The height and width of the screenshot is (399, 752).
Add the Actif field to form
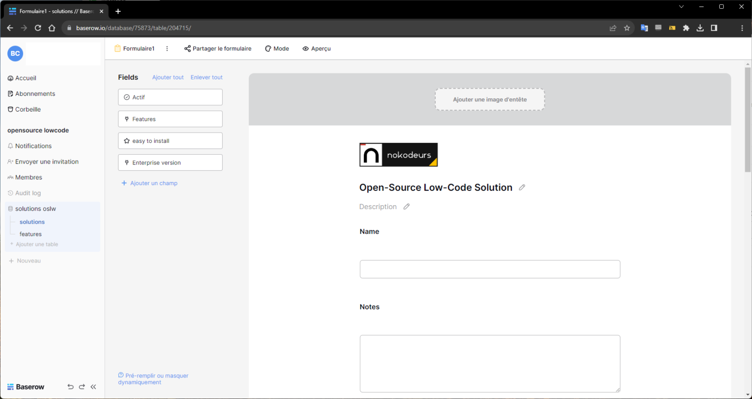(x=170, y=97)
